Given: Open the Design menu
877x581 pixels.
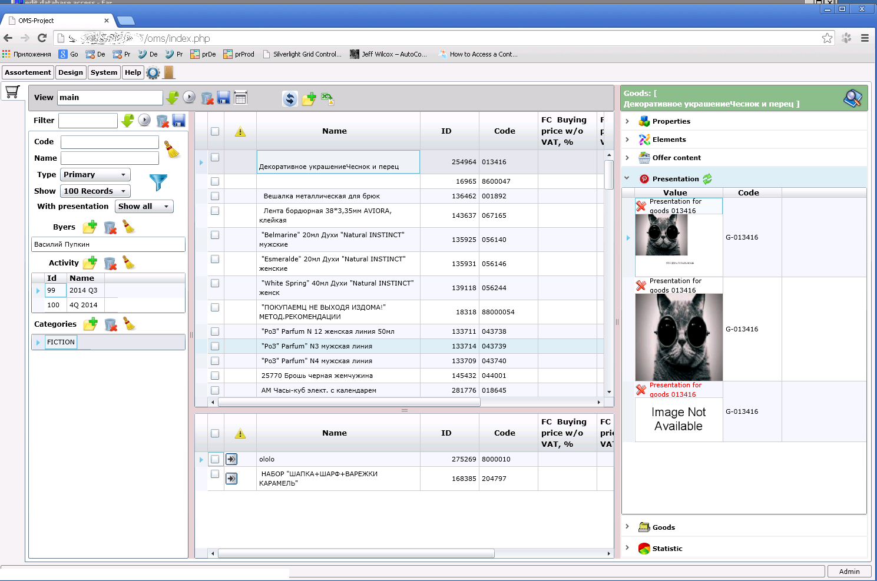Looking at the screenshot, I should 71,72.
